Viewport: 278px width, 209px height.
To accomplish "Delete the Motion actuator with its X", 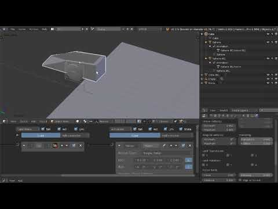I will (190, 146).
